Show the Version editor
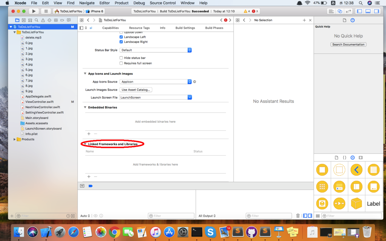Viewport: 386px width, 241px height. point(348,11)
